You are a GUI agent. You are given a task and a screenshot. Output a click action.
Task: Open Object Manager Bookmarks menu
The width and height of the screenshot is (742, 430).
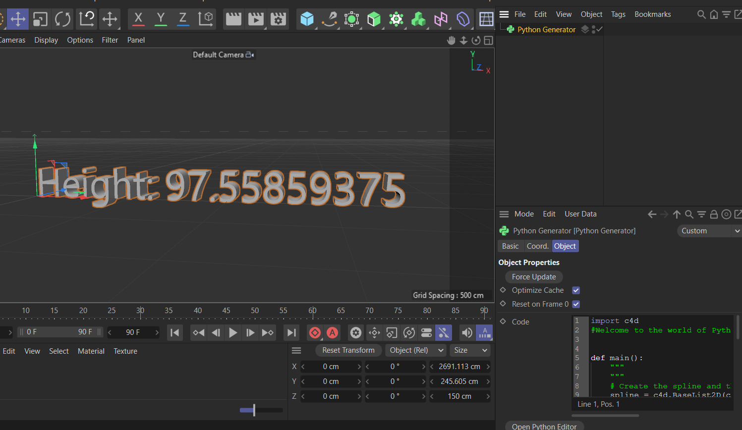(653, 14)
